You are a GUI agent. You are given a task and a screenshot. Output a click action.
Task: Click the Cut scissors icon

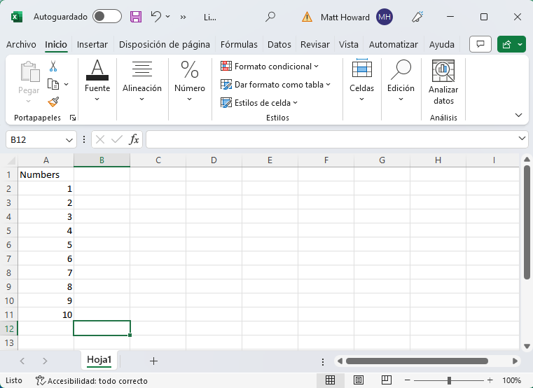tap(53, 67)
